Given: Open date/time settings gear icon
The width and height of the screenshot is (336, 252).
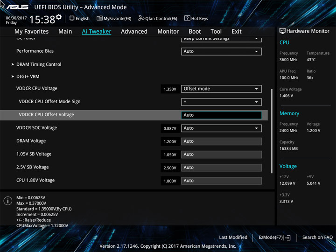Looking at the screenshot, I should 59,17.
